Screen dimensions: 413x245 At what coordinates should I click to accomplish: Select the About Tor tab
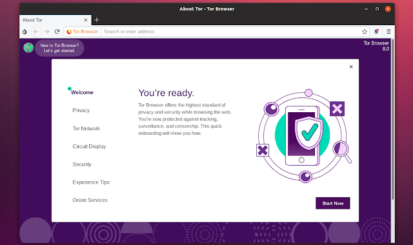tap(55, 20)
